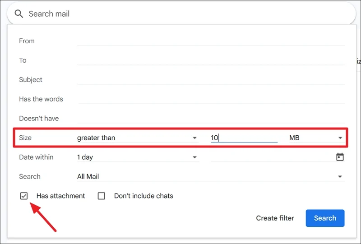
Task: Click the size value field showing 10
Action: [x=244, y=138]
